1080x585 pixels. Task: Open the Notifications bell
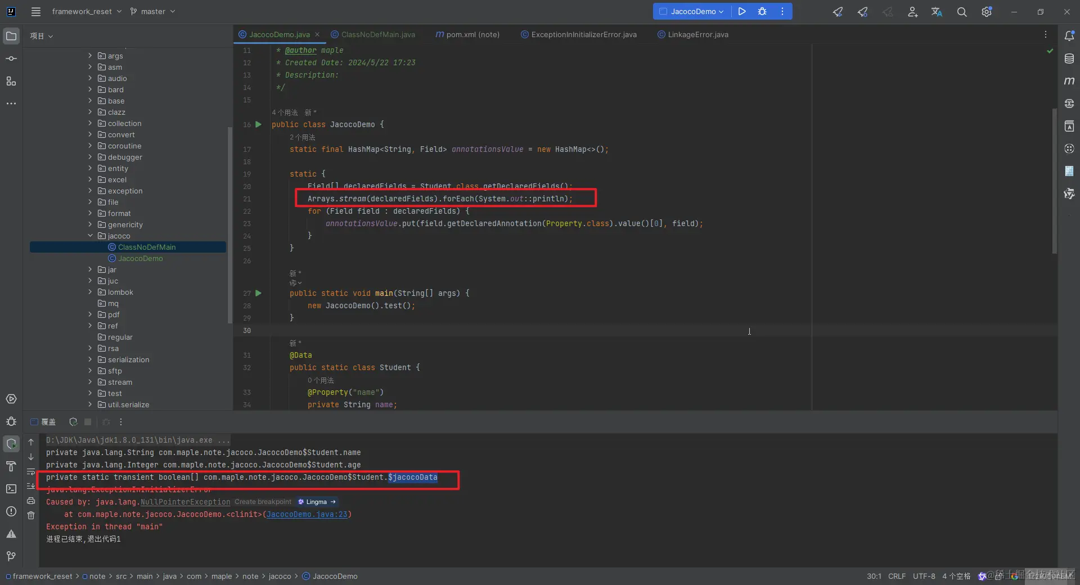point(1069,36)
